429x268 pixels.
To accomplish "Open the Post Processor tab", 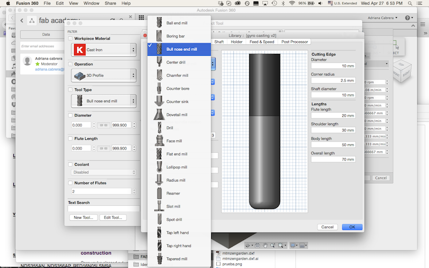I will click(x=294, y=42).
